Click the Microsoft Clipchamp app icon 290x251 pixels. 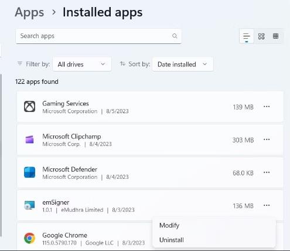(29, 140)
